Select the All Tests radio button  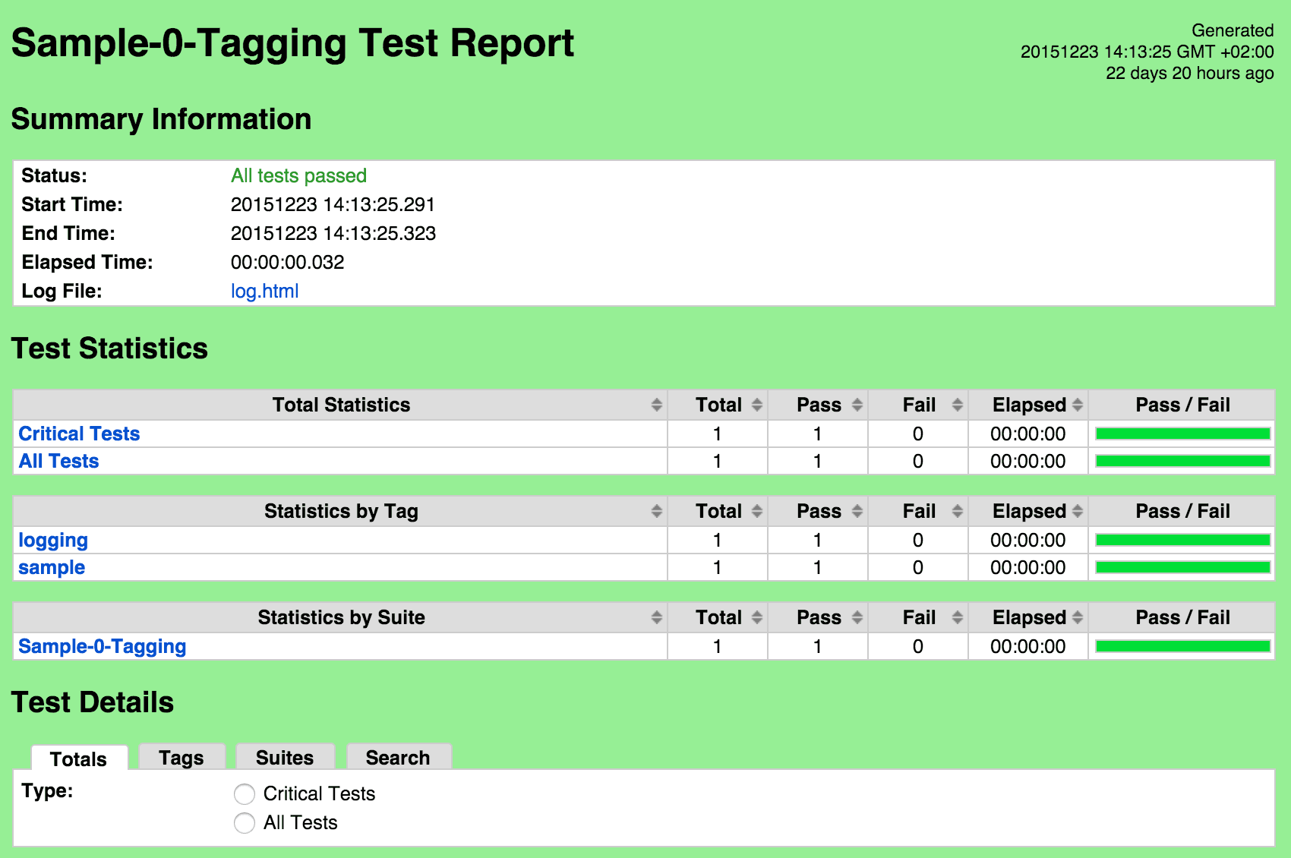coord(245,823)
